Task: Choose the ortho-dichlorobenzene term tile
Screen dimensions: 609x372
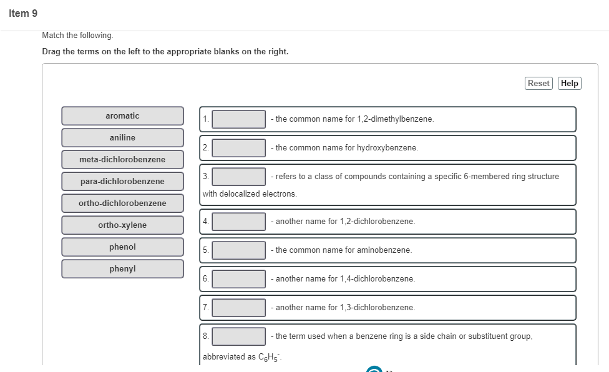Action: 122,203
